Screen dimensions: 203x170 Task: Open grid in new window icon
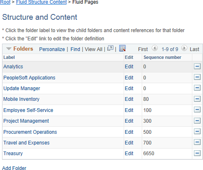point(110,48)
